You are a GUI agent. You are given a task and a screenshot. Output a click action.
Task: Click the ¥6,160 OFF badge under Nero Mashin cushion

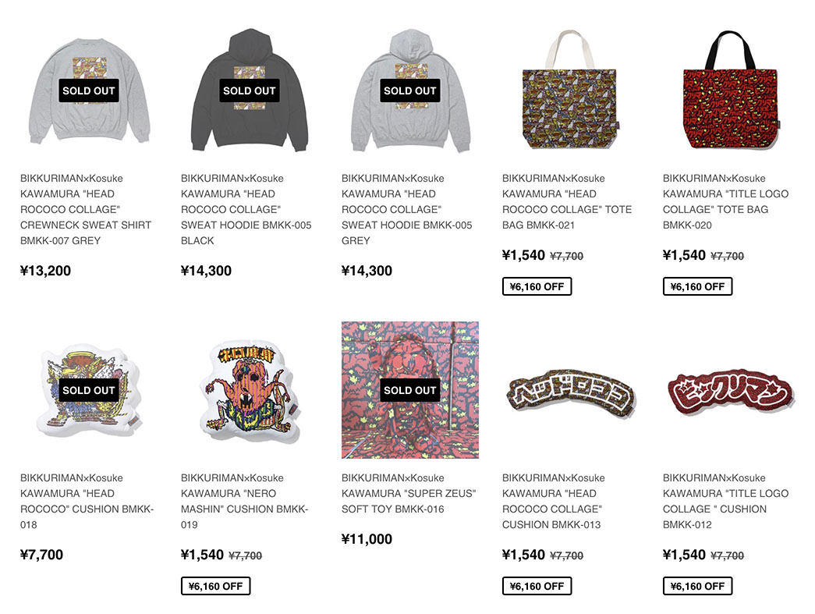[x=216, y=586]
